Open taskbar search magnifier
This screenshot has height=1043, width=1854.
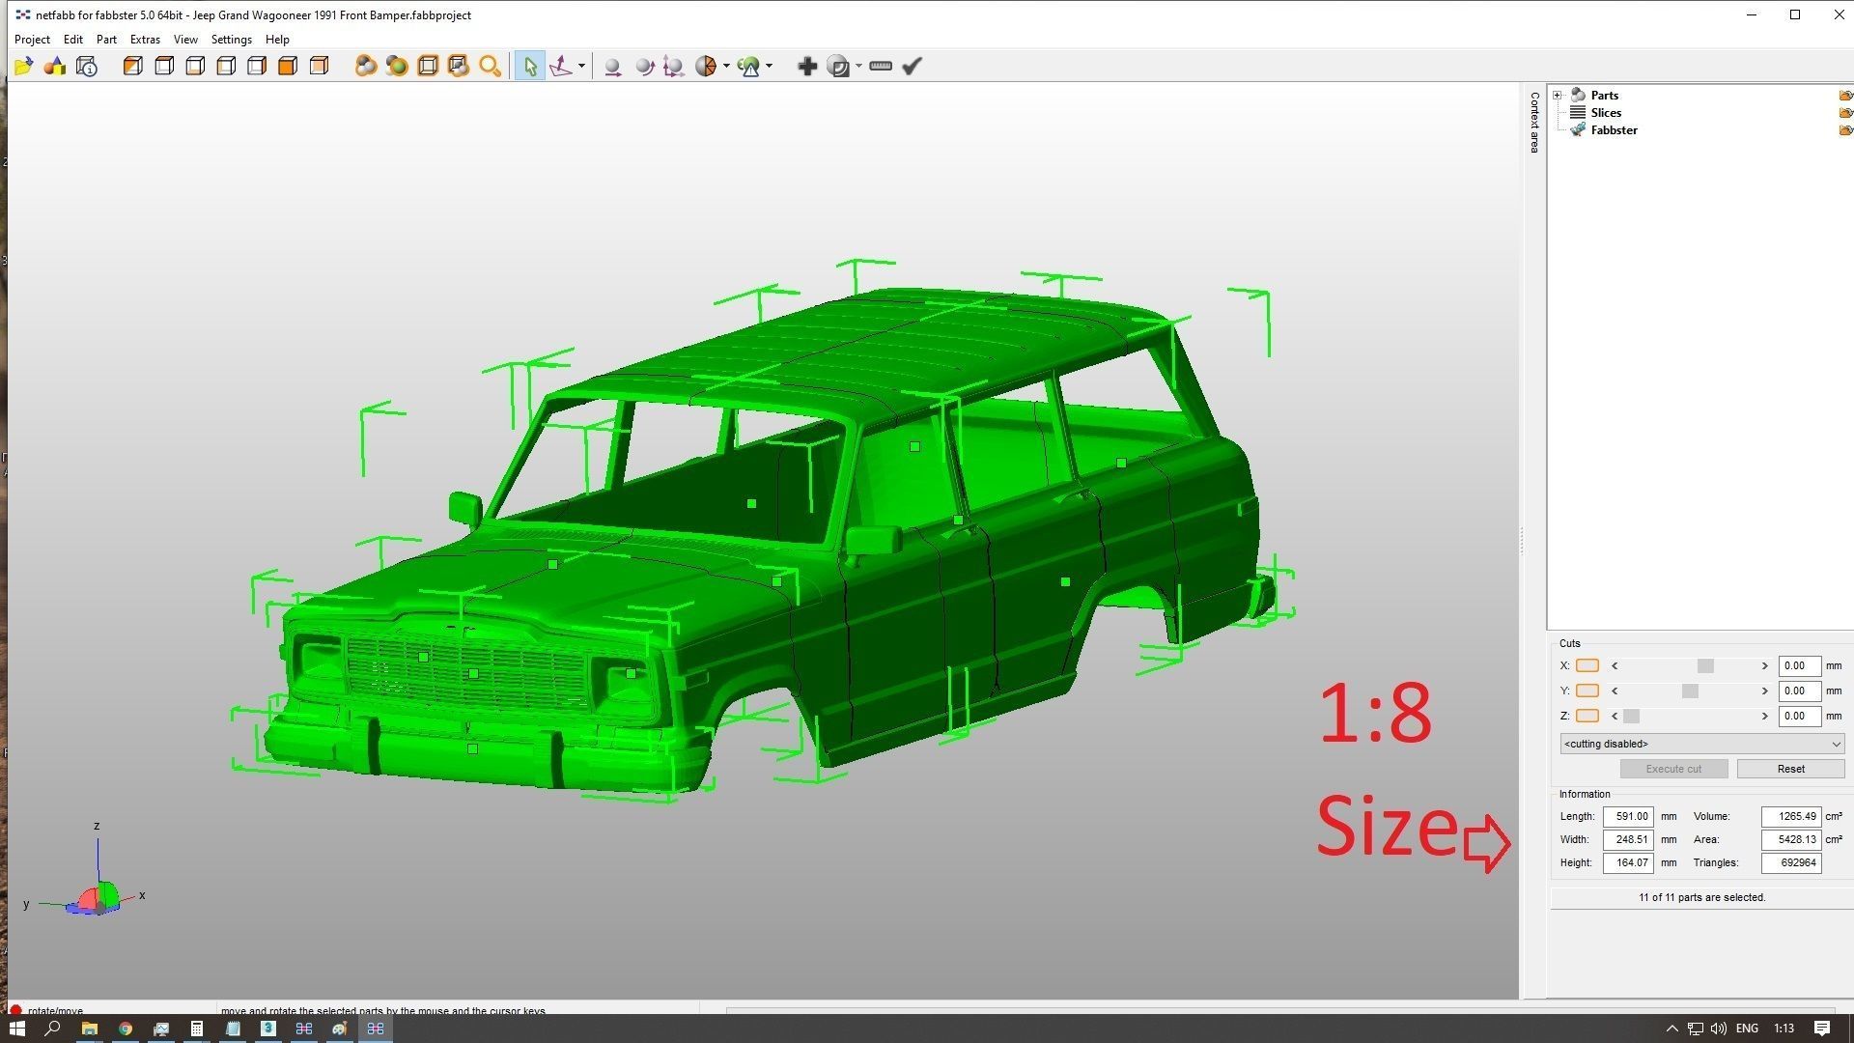53,1029
